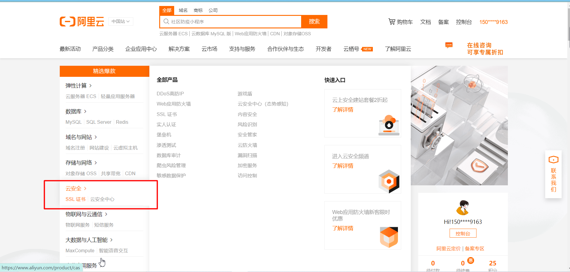Expand the 数据库 category arrow
This screenshot has width=570, height=272.
(x=85, y=111)
